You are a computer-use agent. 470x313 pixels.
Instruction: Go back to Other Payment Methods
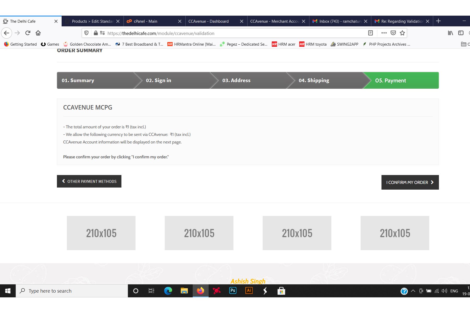click(89, 181)
